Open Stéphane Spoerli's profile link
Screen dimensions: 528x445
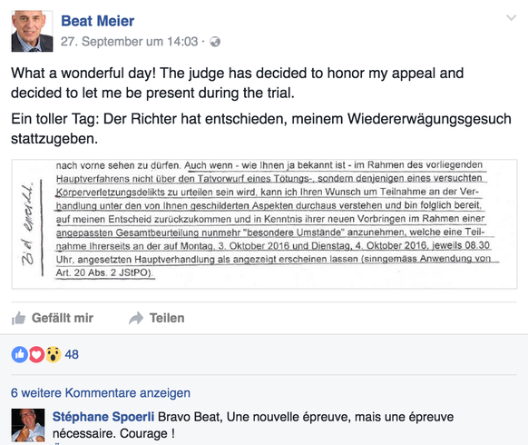pyautogui.click(x=103, y=417)
